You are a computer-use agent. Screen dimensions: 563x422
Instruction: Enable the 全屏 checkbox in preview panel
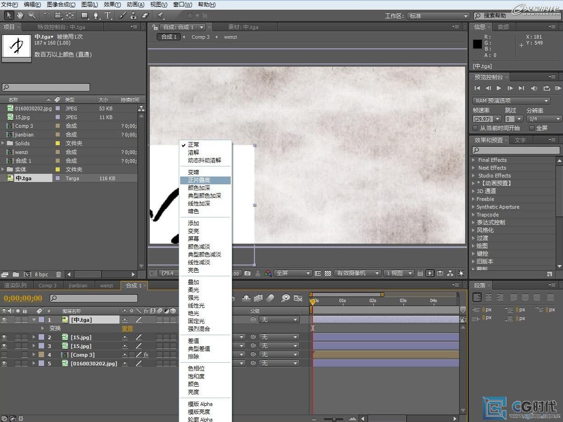pos(532,128)
